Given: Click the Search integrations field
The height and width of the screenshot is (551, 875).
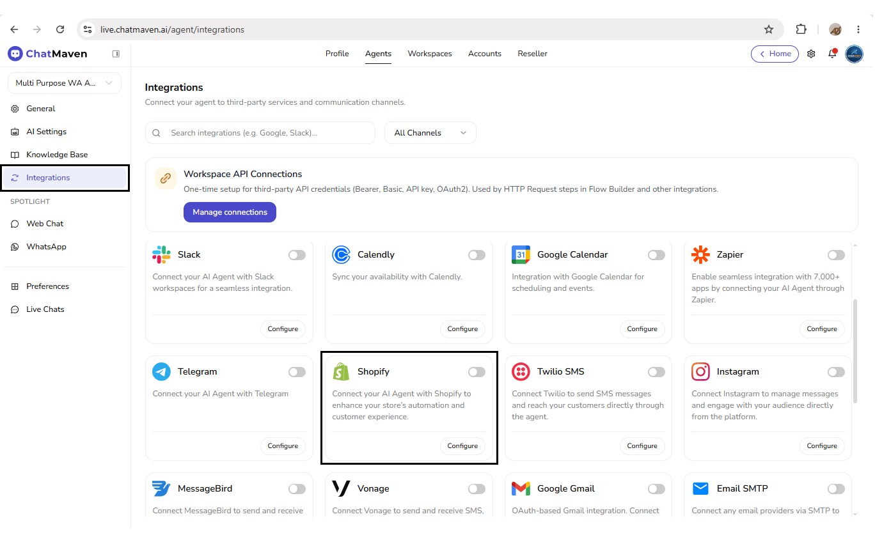Looking at the screenshot, I should point(260,133).
